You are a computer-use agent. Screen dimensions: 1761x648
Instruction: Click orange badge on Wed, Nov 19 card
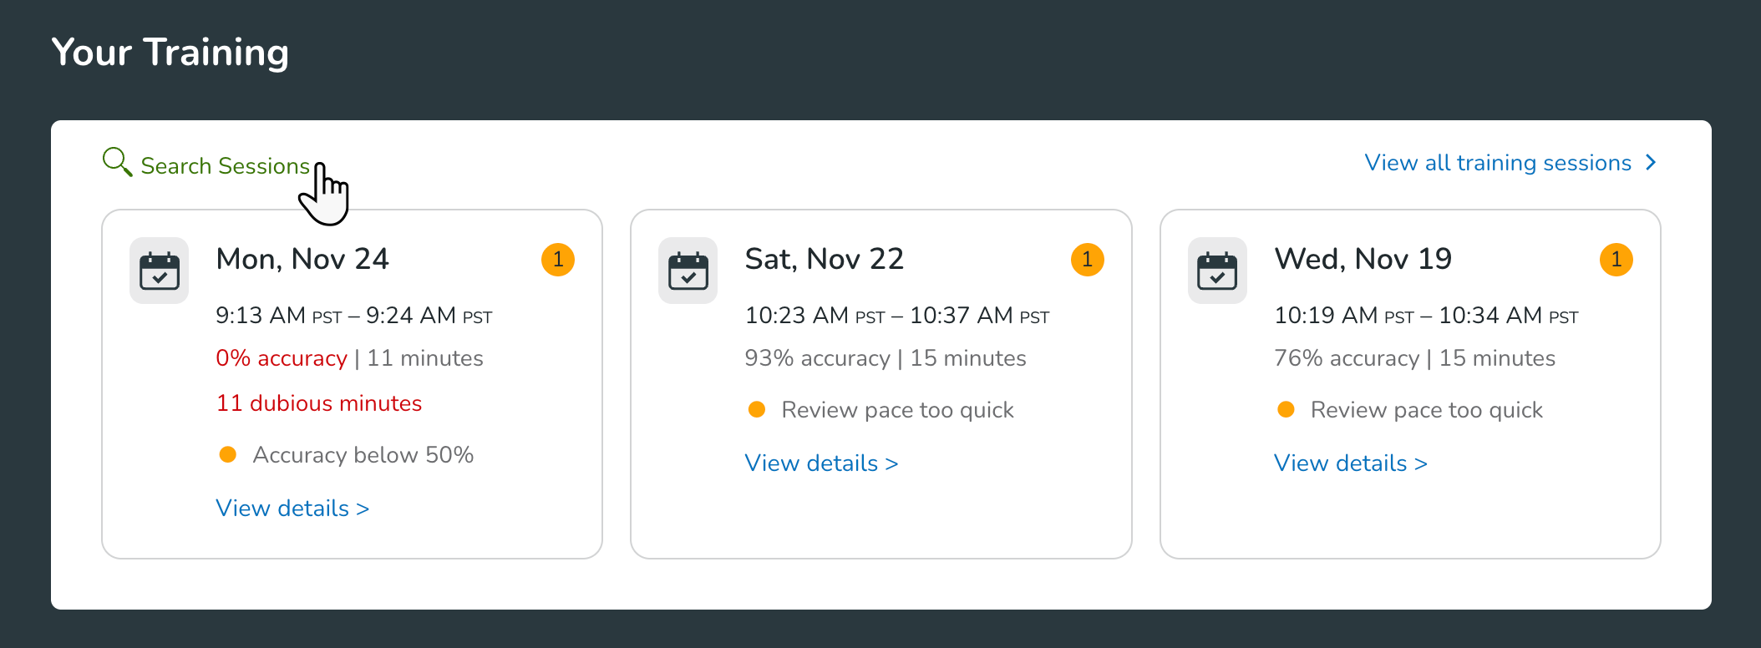point(1616,260)
